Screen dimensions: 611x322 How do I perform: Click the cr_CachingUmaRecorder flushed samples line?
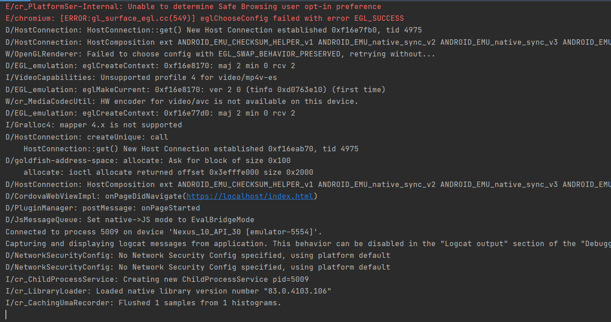click(x=144, y=303)
